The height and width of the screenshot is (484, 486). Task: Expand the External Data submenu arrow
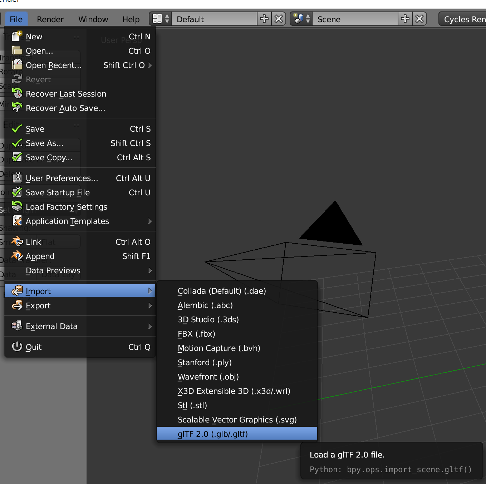(150, 326)
